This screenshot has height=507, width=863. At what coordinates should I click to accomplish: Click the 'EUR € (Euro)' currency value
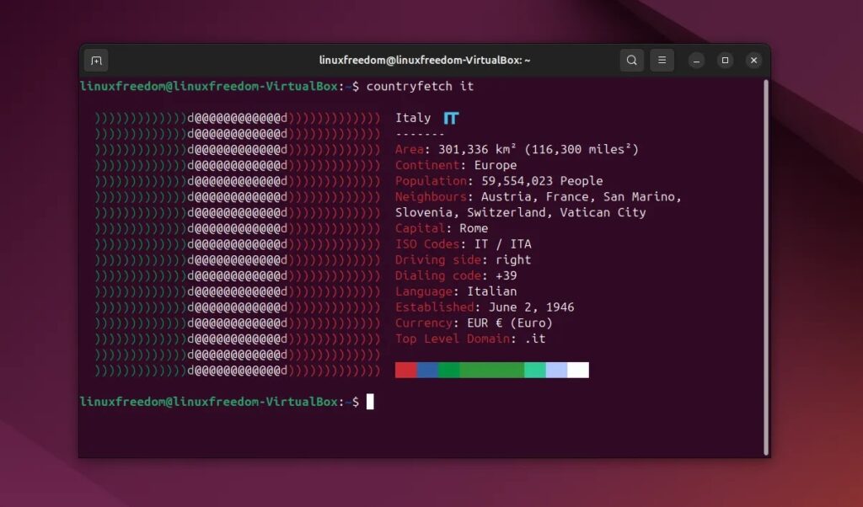click(x=509, y=323)
